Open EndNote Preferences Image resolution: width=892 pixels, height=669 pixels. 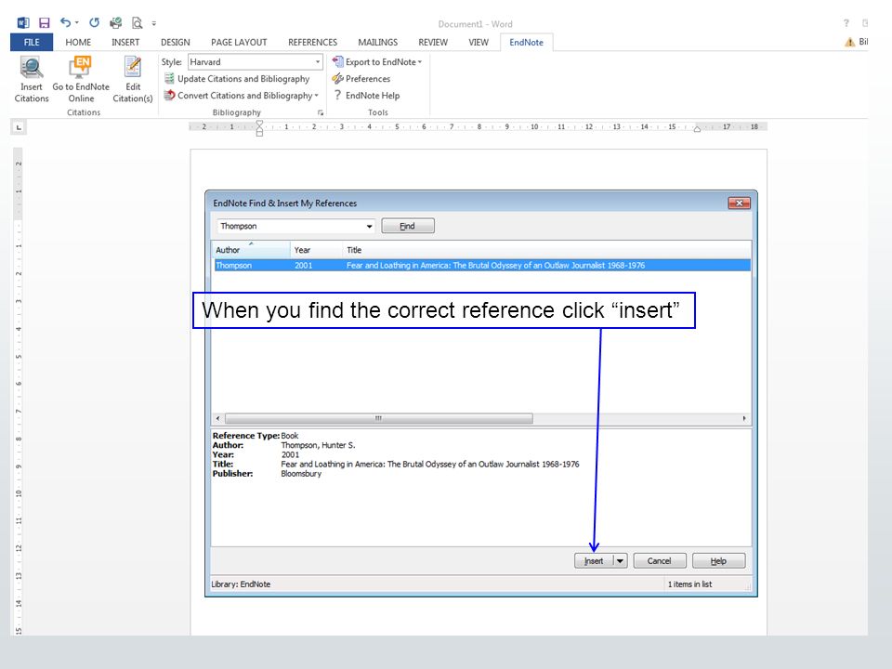361,78
